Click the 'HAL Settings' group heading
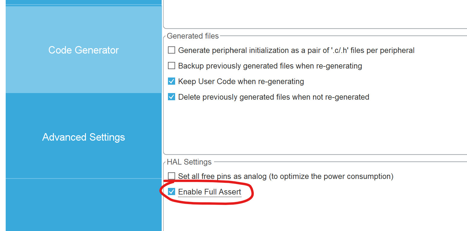 tap(189, 162)
